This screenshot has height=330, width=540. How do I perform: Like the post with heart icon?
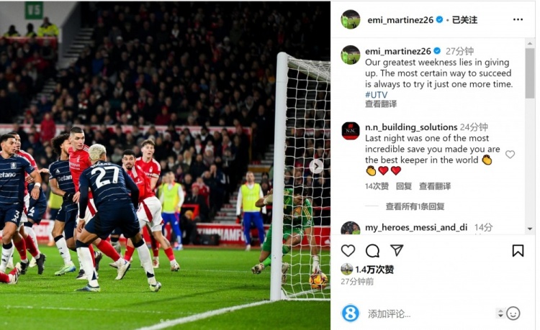[348, 251]
